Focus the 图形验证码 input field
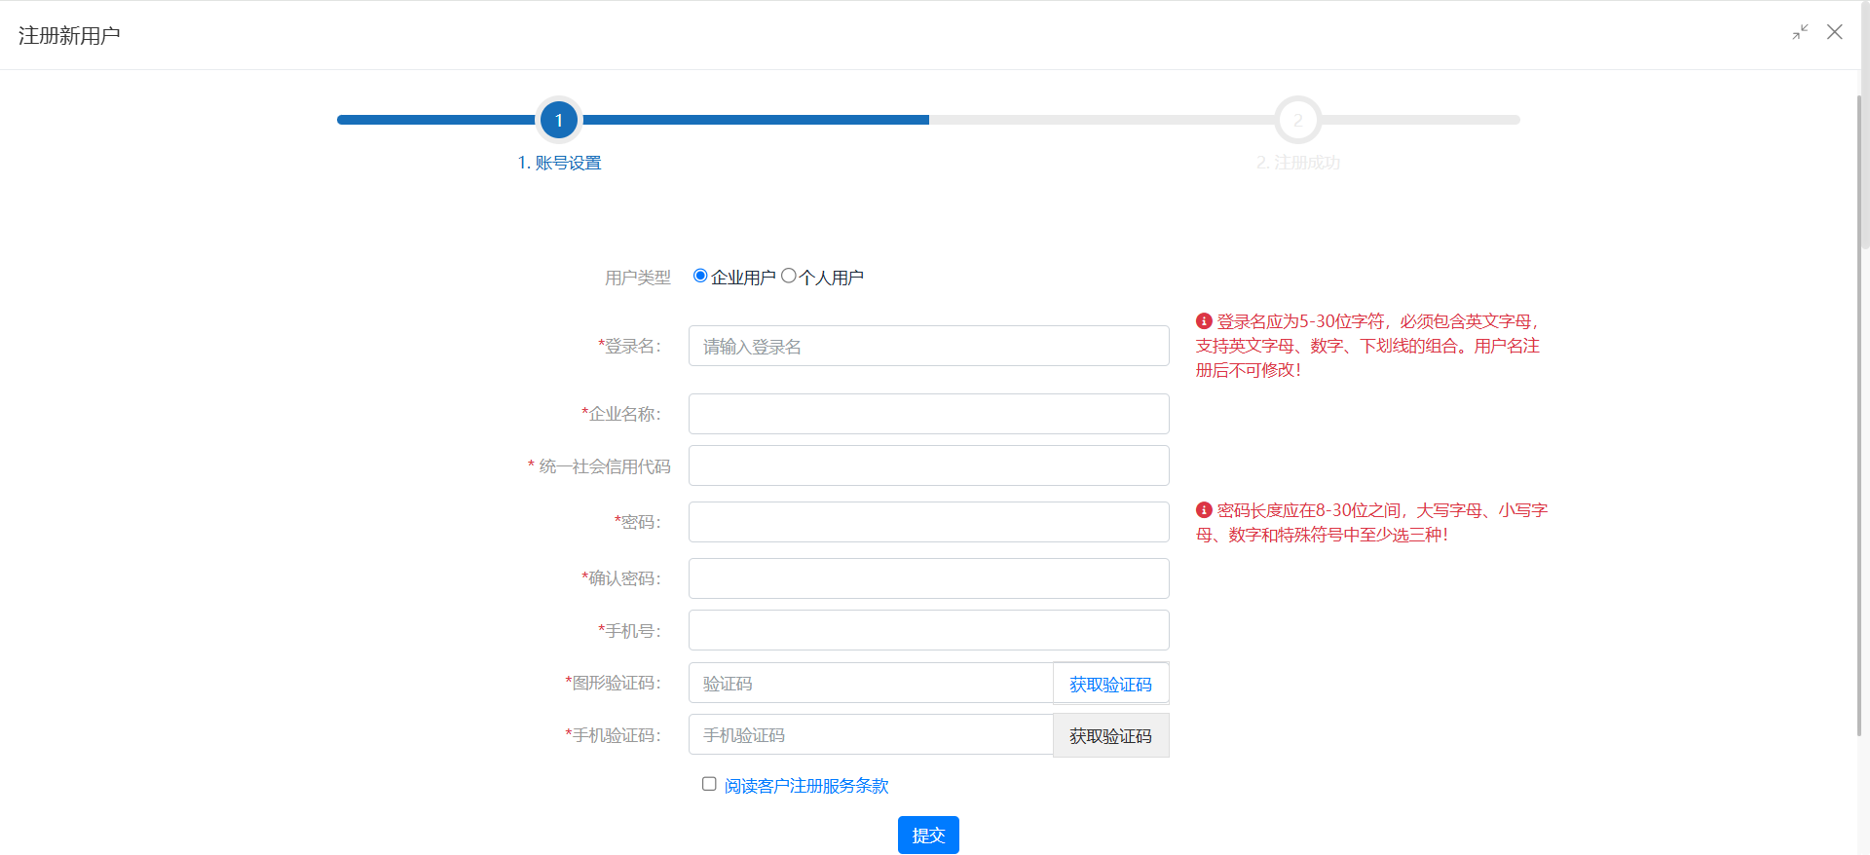This screenshot has width=1870, height=855. pyautogui.click(x=871, y=683)
